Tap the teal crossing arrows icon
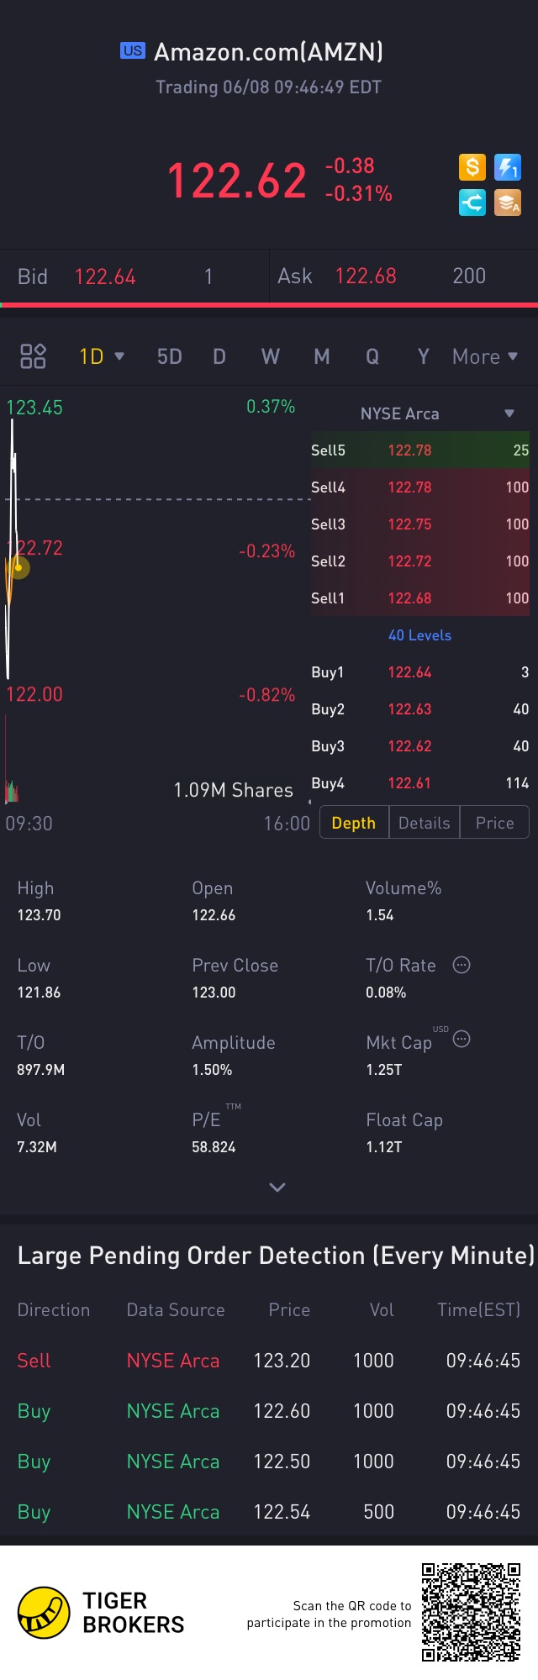The image size is (538, 1680). [472, 203]
